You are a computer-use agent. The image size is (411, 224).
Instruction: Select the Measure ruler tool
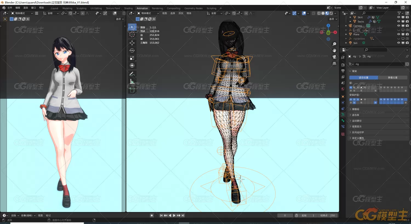pos(132,82)
